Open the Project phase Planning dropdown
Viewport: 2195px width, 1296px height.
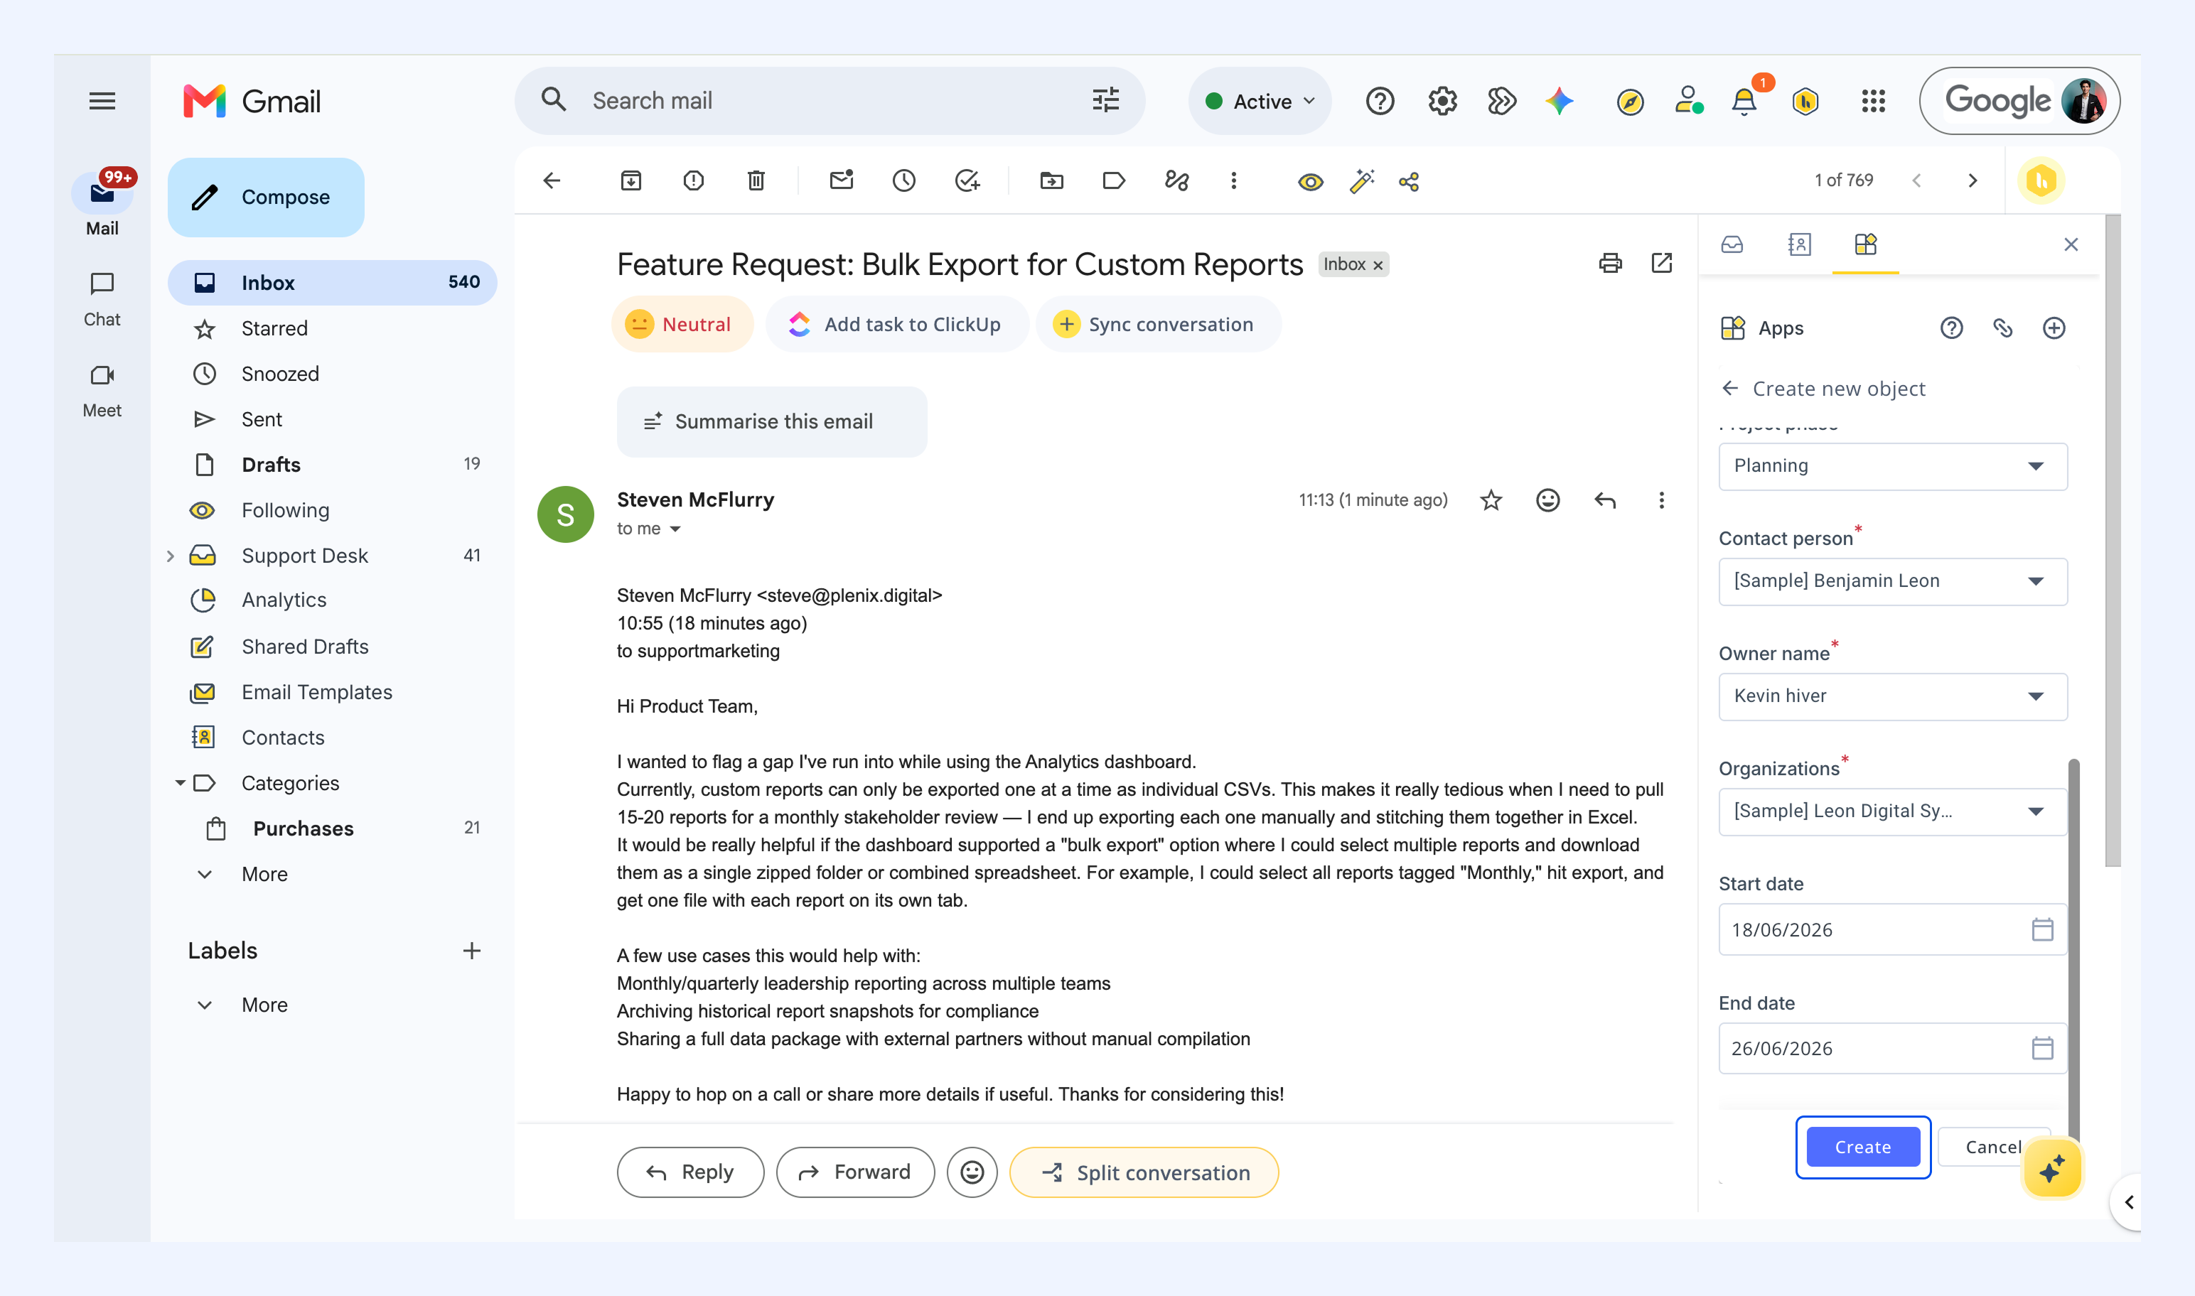click(x=1893, y=466)
